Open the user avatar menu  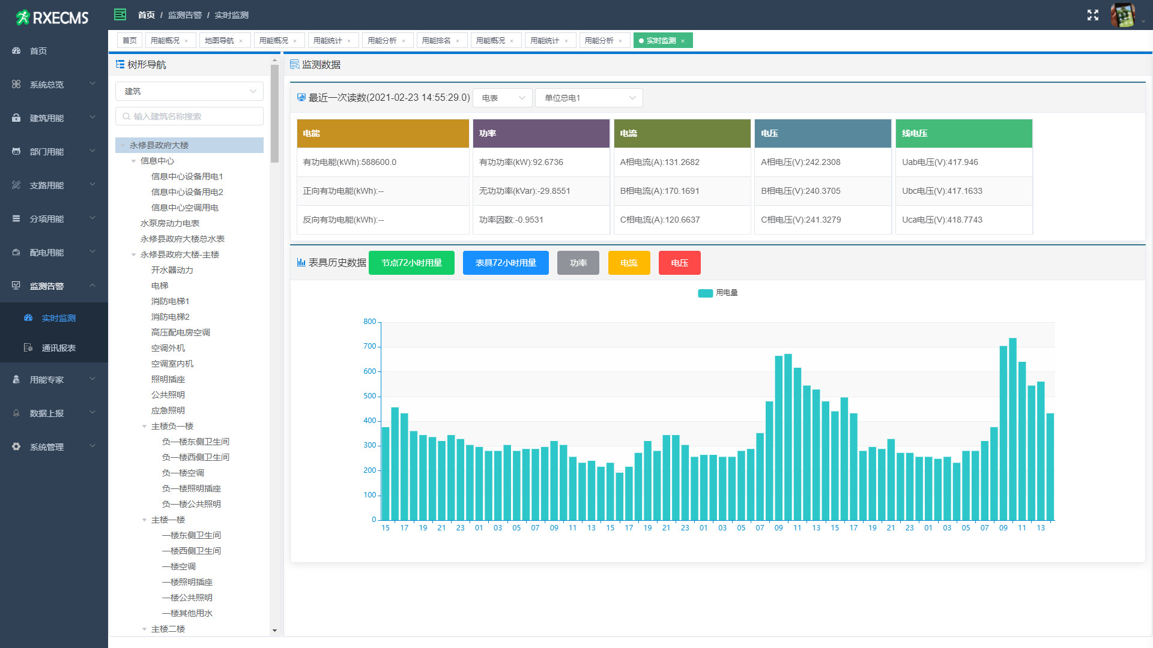[1122, 15]
